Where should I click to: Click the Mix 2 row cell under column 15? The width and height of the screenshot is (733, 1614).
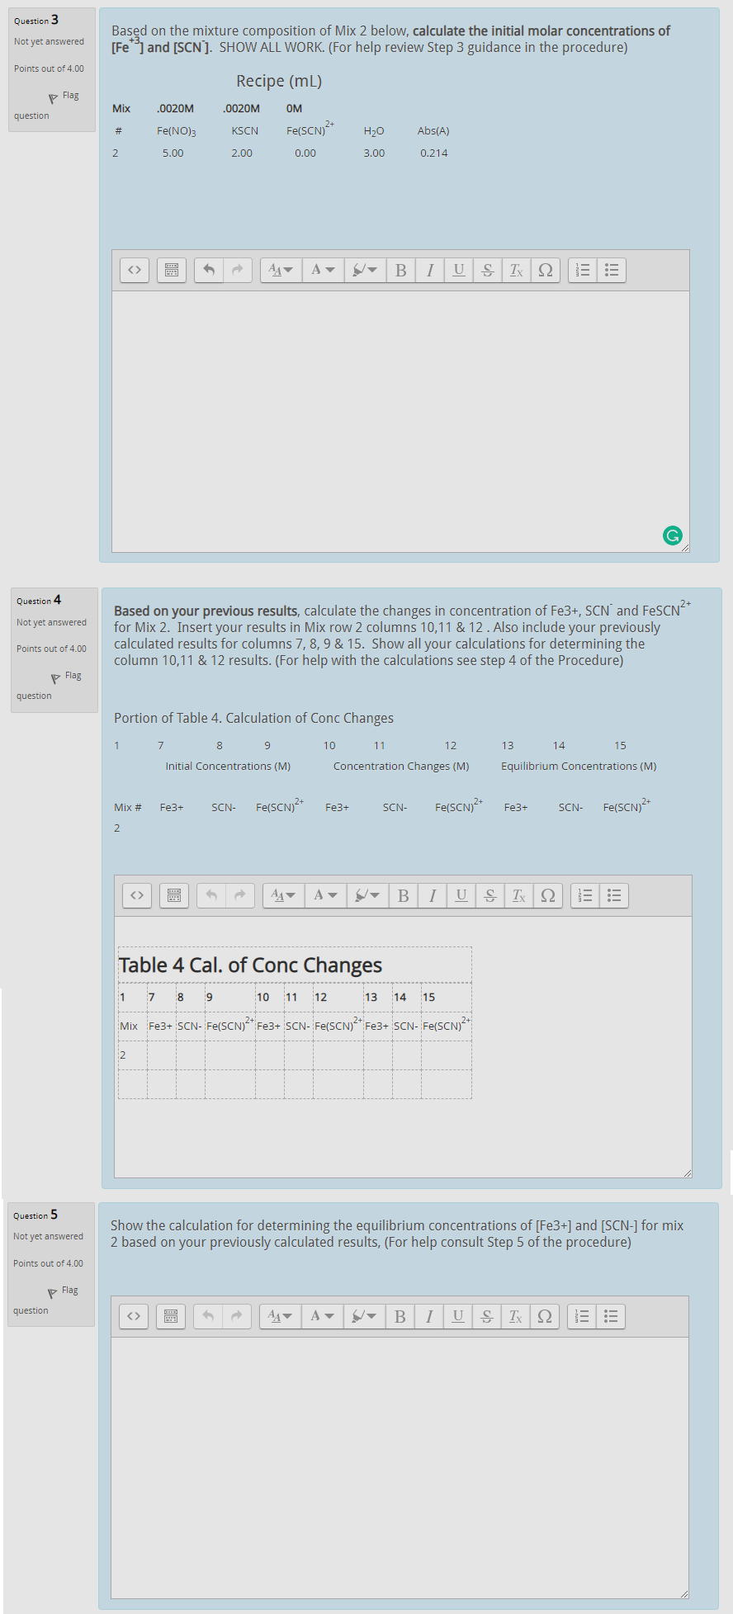click(447, 1055)
